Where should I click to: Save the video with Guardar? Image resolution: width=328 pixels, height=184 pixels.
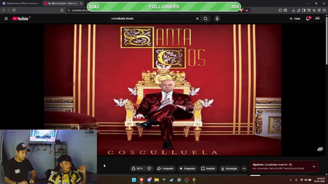208,168
